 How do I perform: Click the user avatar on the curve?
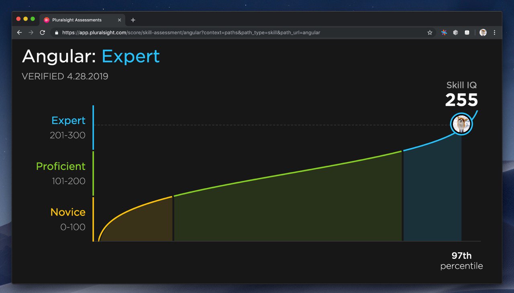click(x=461, y=124)
